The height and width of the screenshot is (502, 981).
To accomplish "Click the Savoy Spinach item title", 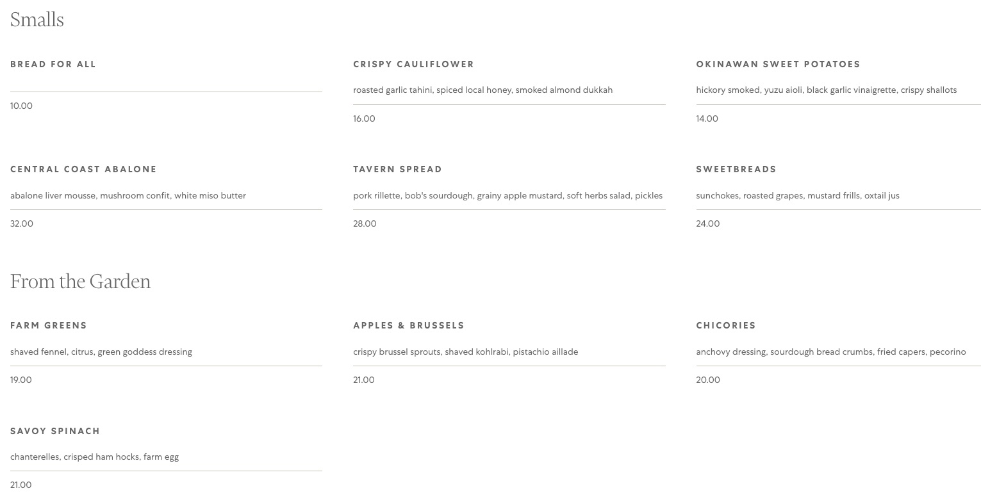I will (55, 431).
